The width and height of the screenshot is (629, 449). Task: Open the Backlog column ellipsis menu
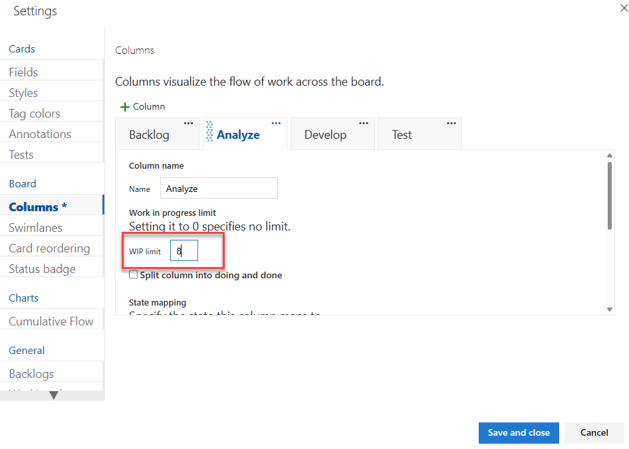click(188, 123)
